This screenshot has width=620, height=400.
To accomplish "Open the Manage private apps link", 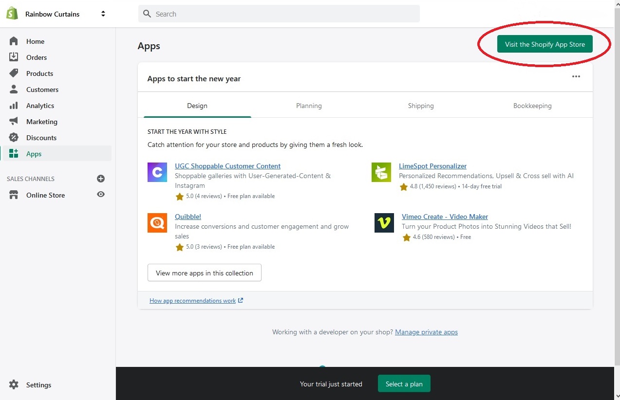I will tap(426, 332).
